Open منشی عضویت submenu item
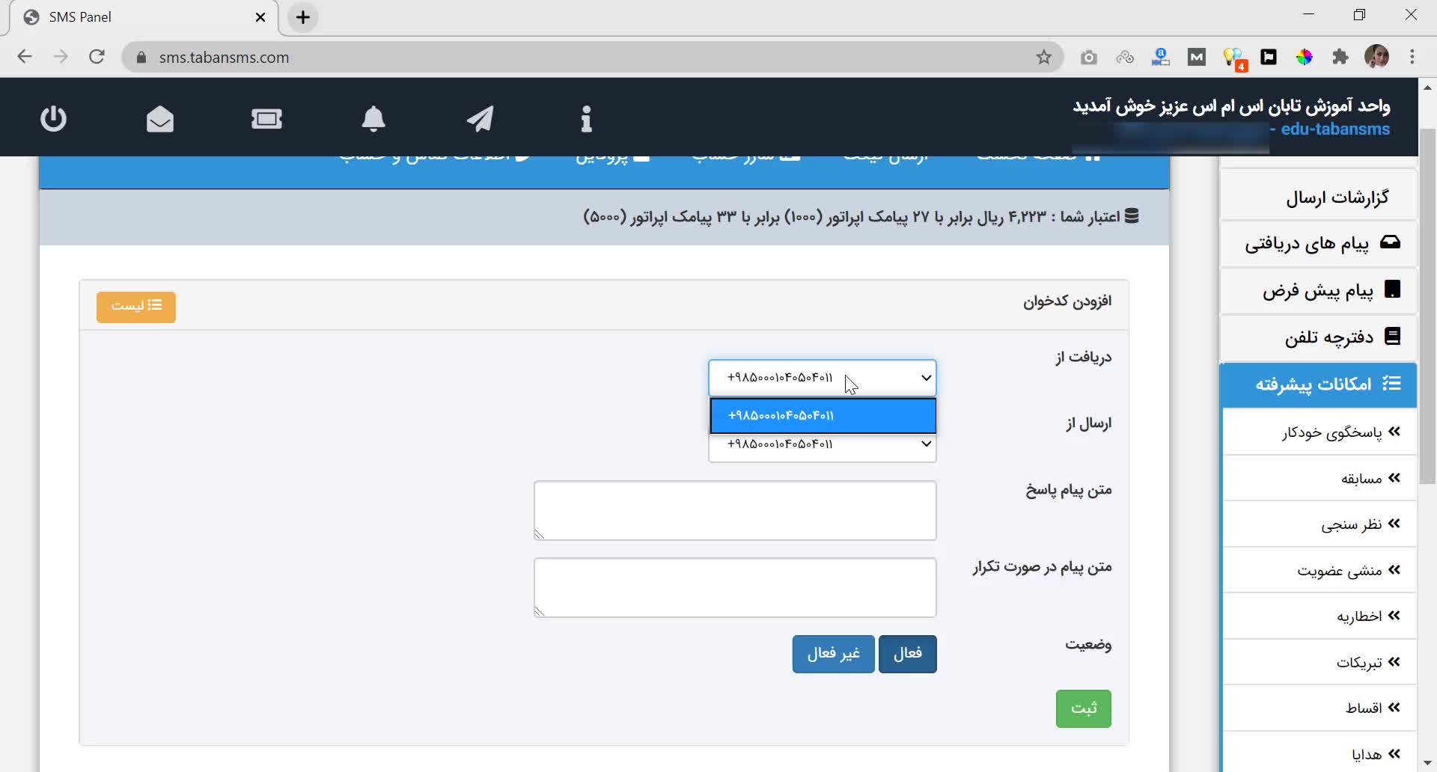Screen dimensions: 1437x772 [x=1319, y=571]
